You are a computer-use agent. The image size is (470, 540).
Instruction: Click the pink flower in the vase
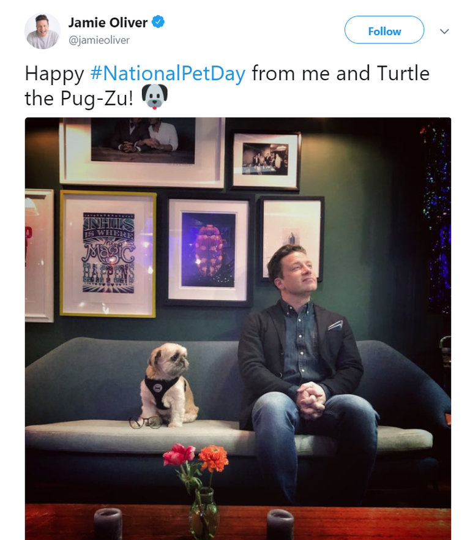pos(179,456)
